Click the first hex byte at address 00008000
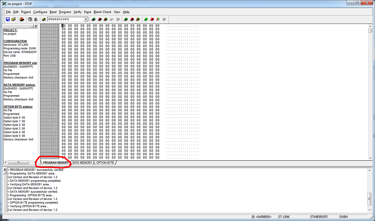Screen dimensions: 375x221 64,26
